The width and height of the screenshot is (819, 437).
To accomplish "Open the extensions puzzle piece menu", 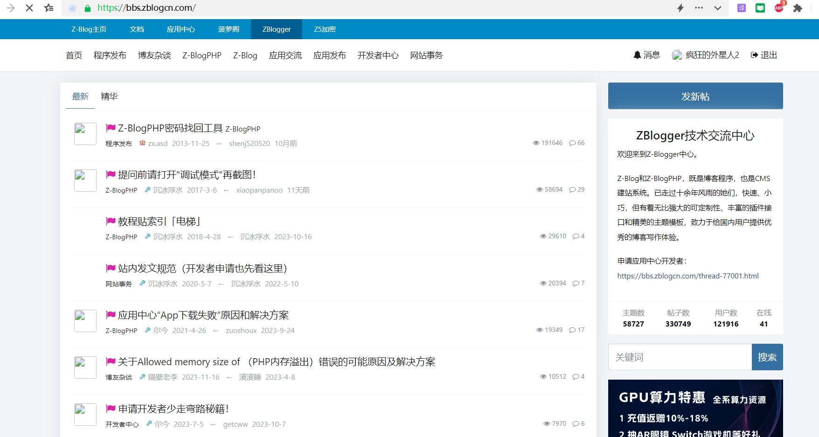I will click(x=798, y=8).
